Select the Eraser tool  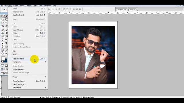click(3, 36)
